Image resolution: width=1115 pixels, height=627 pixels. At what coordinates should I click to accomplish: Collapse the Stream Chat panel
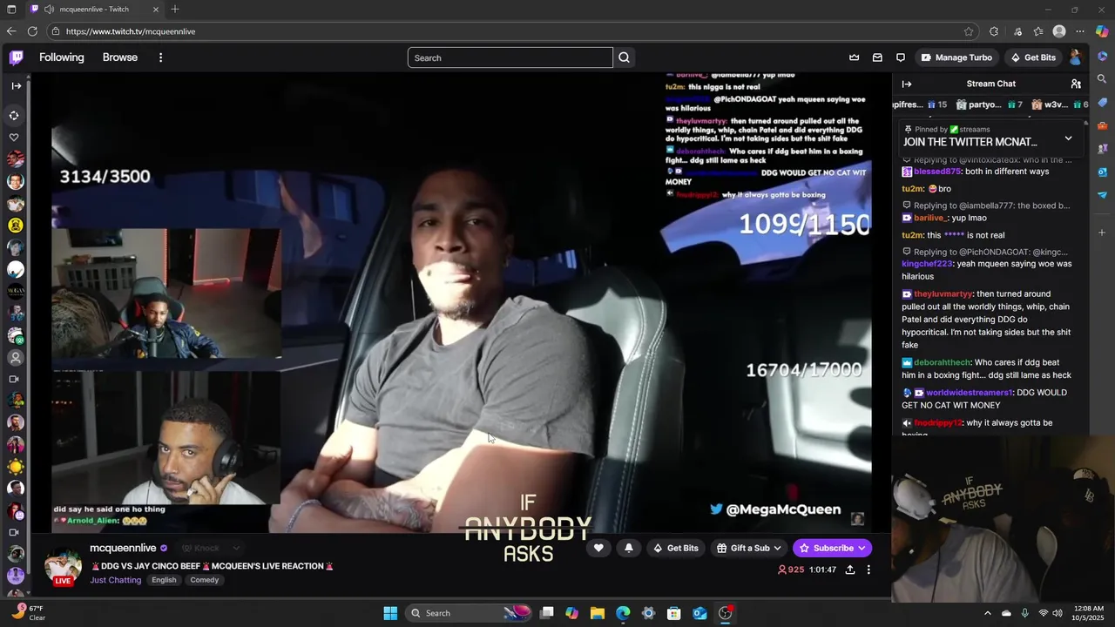point(907,84)
